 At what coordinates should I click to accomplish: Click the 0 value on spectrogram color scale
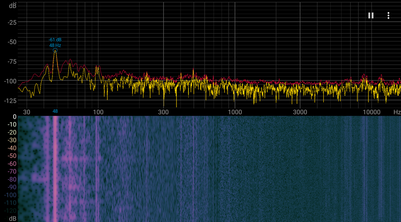[x=14, y=117]
